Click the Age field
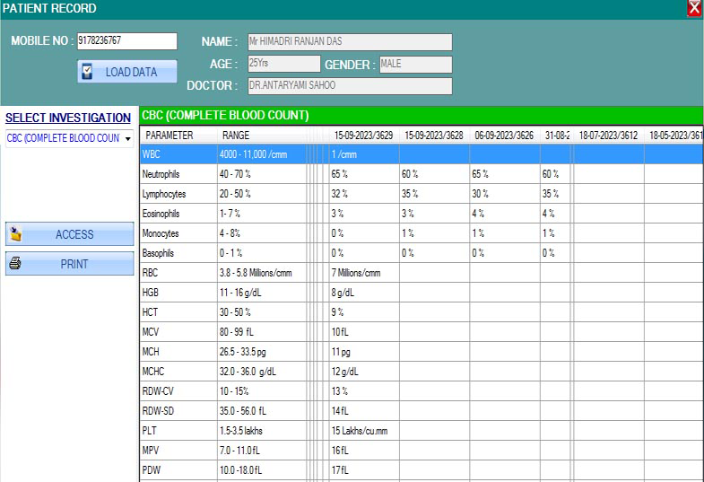This screenshot has width=704, height=482. click(x=282, y=64)
